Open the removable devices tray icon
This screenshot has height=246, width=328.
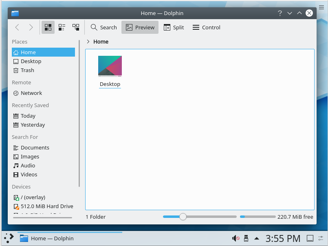pos(246,238)
